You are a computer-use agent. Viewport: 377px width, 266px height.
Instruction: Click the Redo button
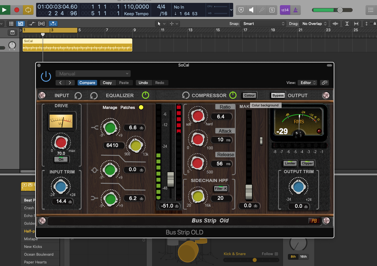pyautogui.click(x=160, y=83)
